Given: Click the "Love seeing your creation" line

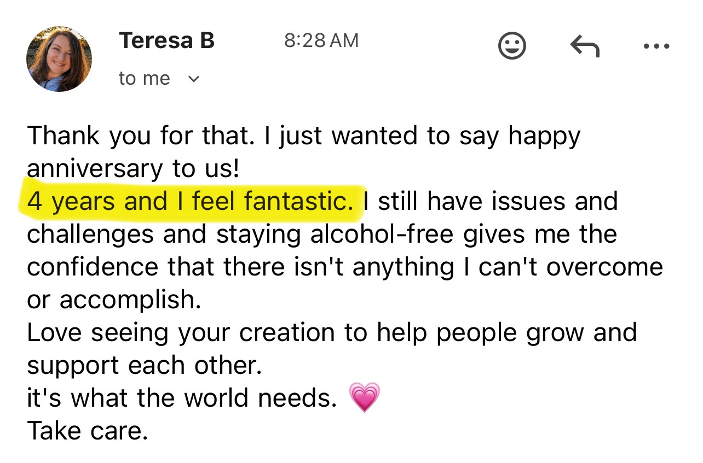Looking at the screenshot, I should point(332,332).
